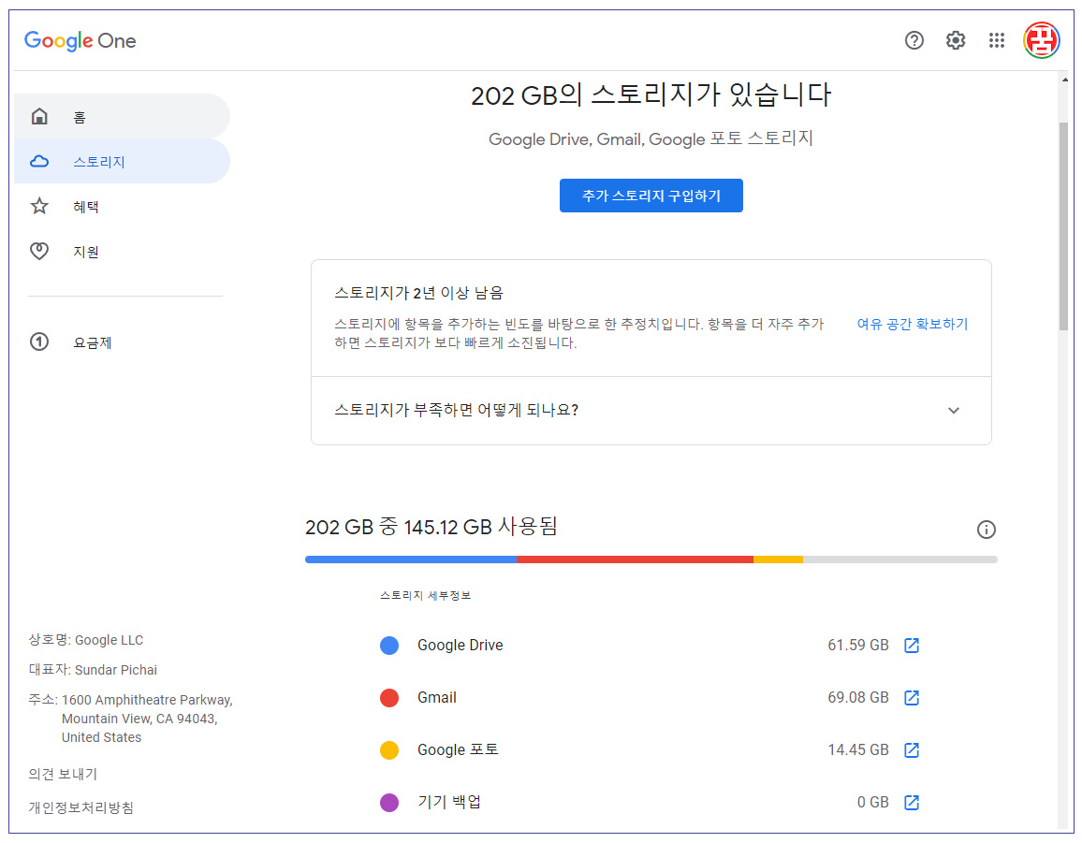Click the heart support icon

pos(39,251)
